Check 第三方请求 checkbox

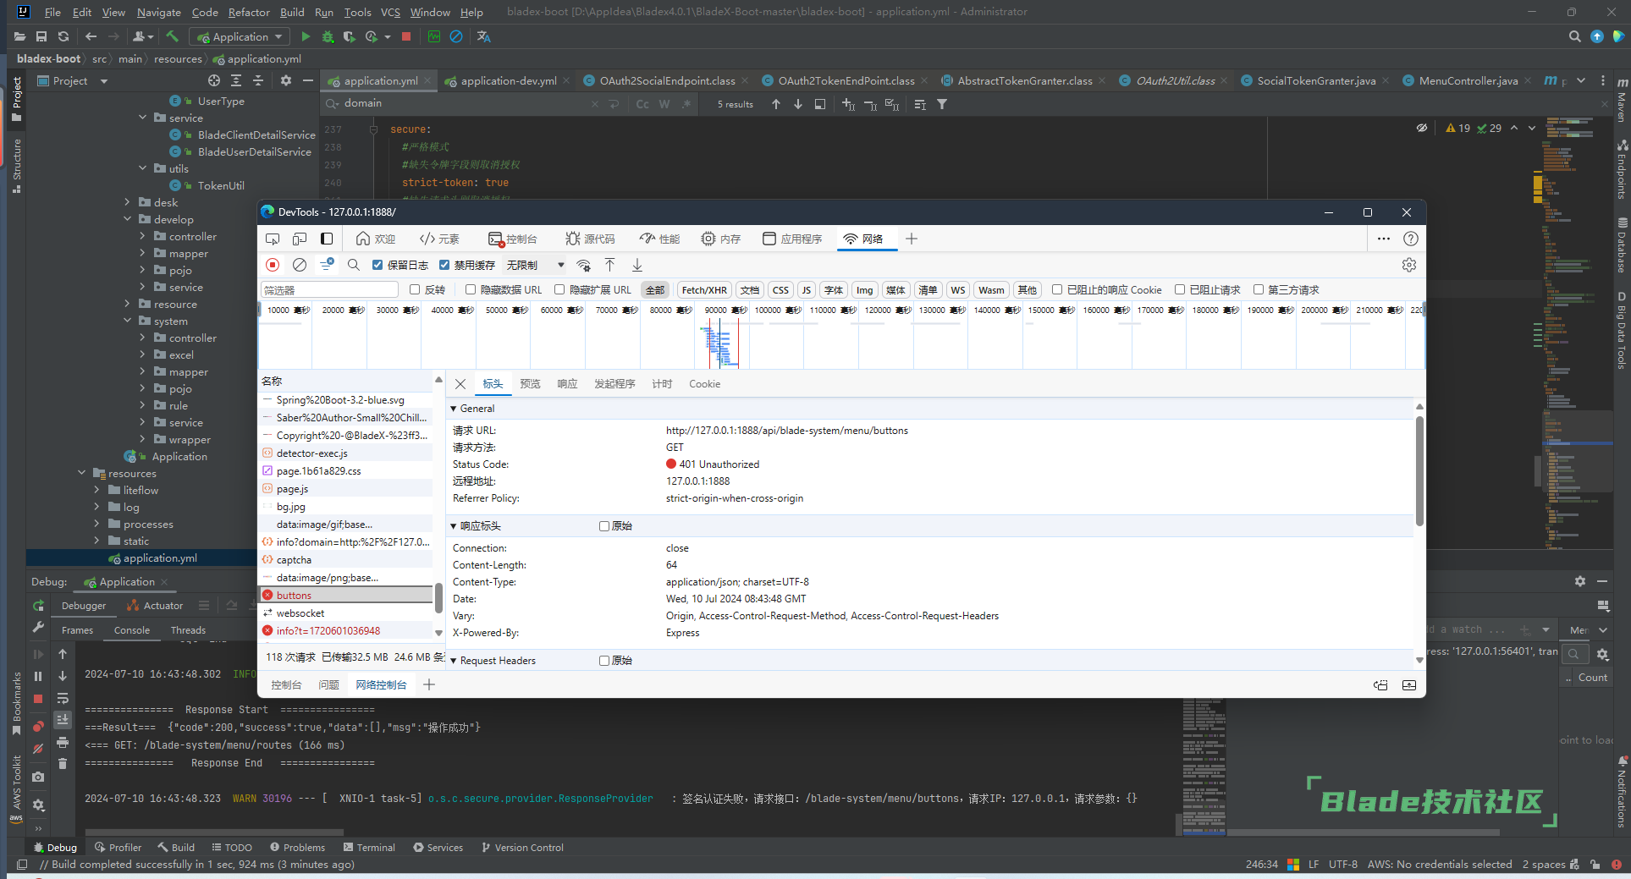[1259, 289]
